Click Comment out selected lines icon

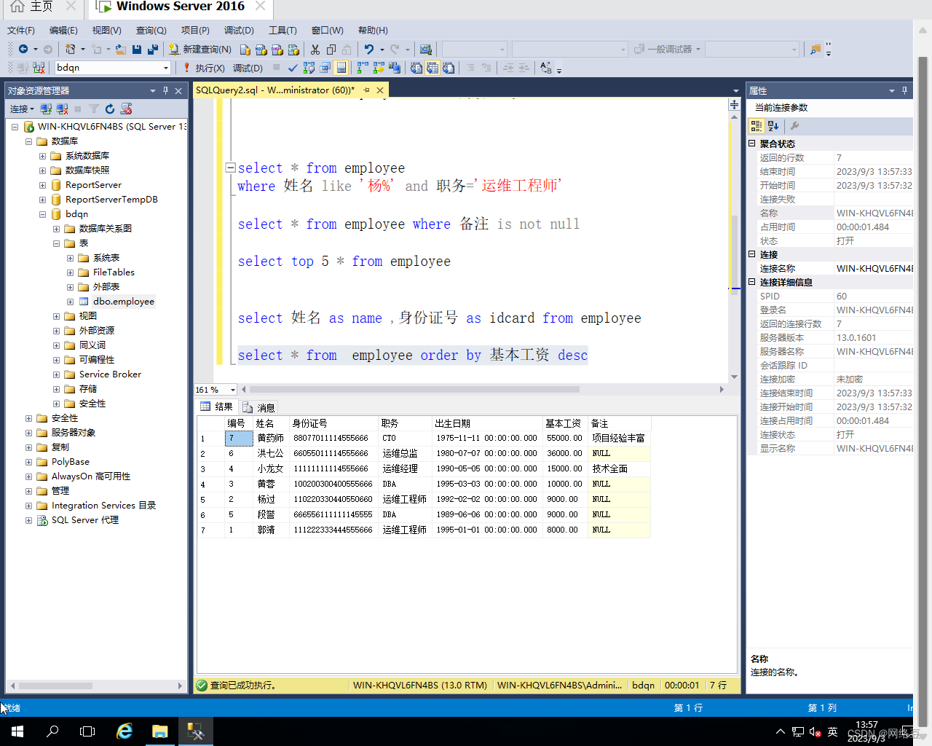point(470,68)
